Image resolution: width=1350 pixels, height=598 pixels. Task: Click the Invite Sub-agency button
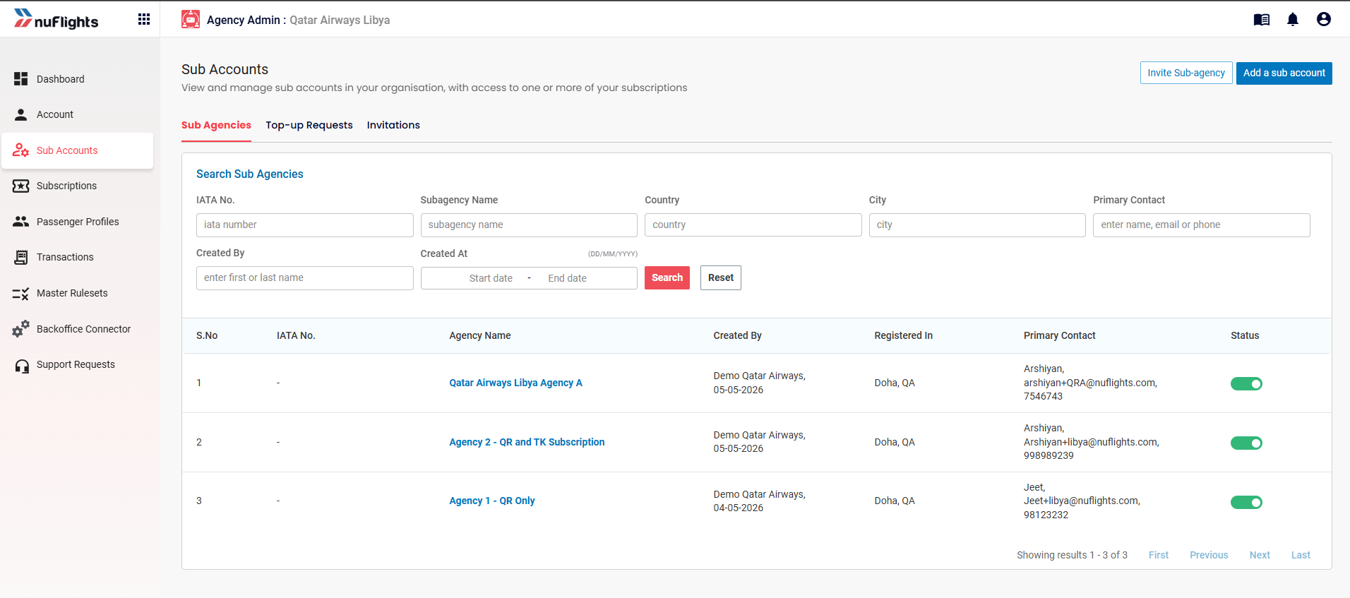point(1186,73)
